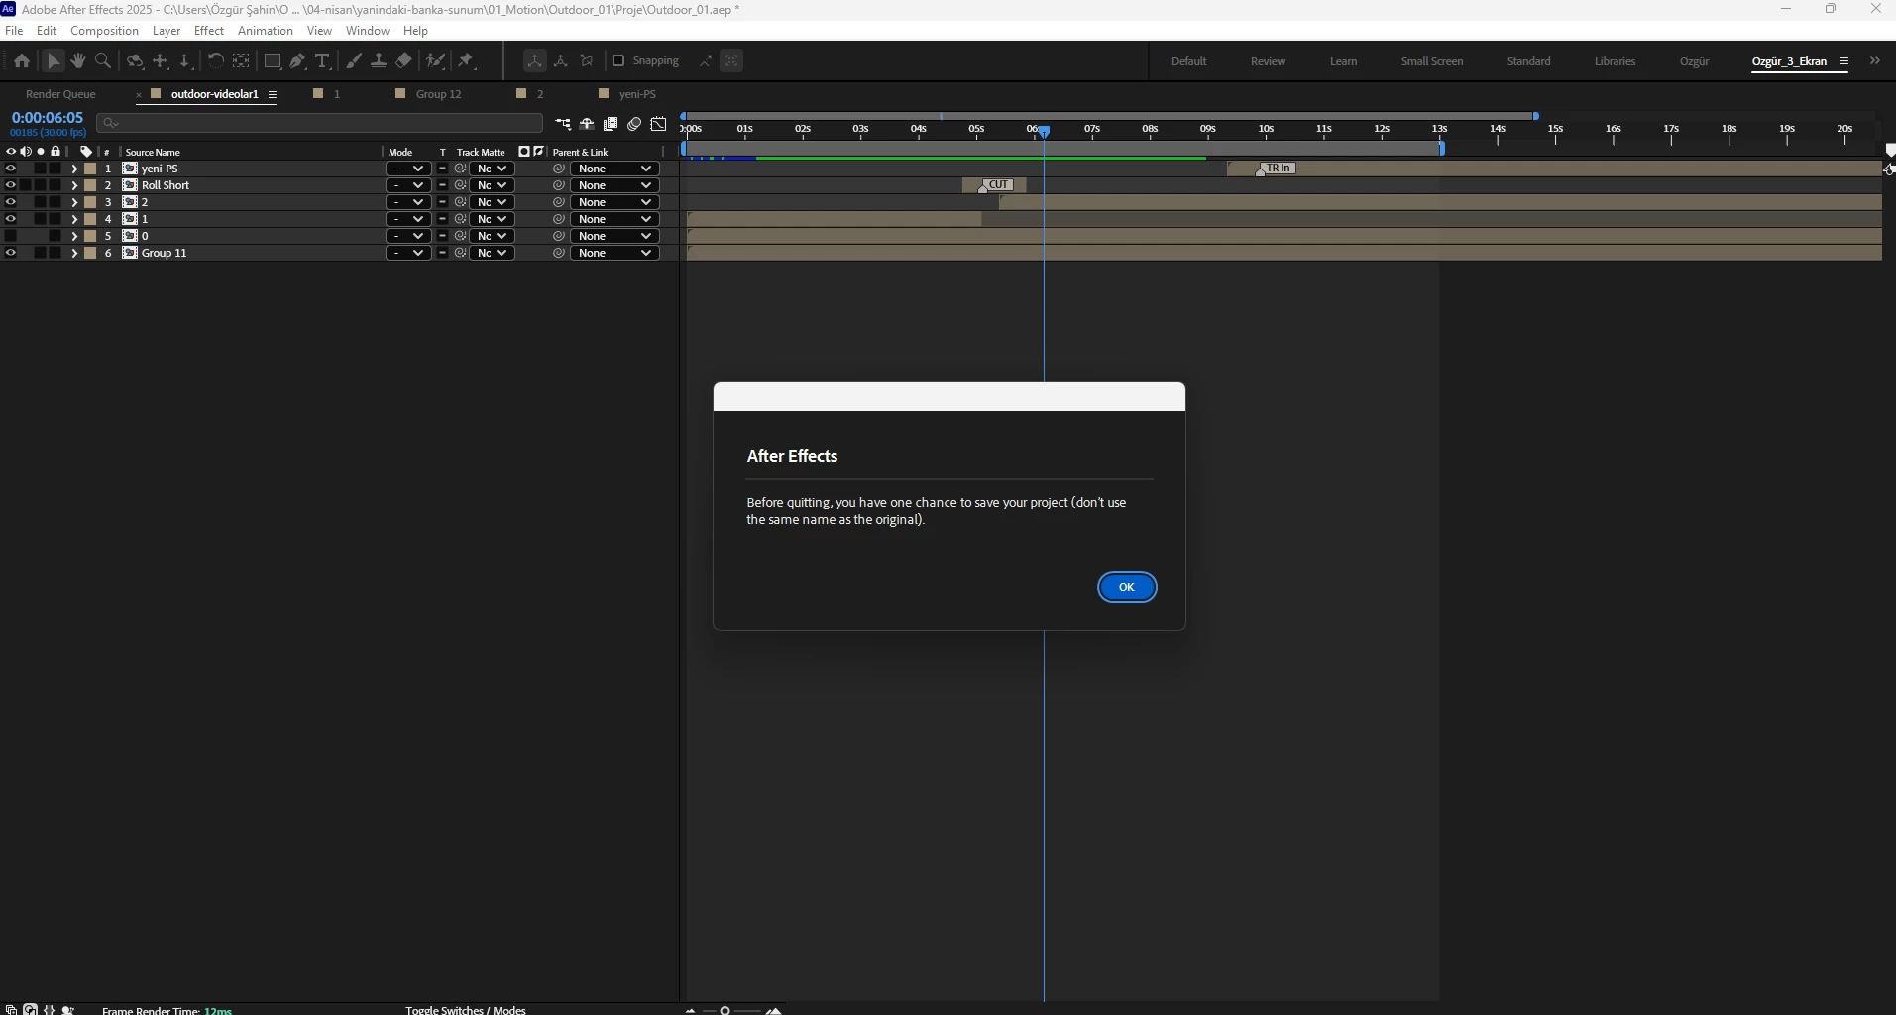Select the Type text tool
The image size is (1896, 1015).
[322, 61]
